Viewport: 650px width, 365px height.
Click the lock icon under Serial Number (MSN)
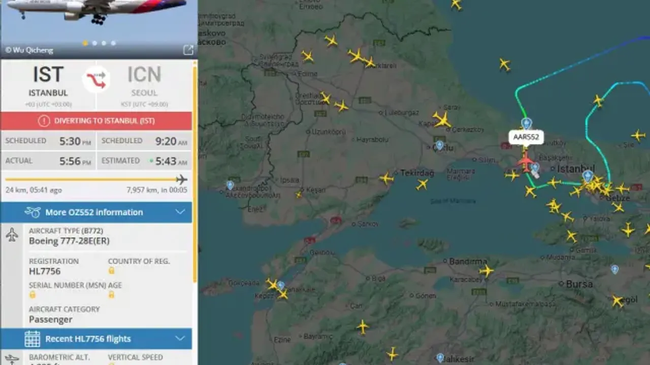coord(32,295)
